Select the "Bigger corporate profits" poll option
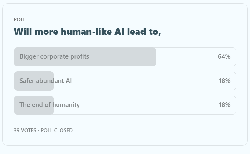250x154 pixels. click(x=54, y=56)
